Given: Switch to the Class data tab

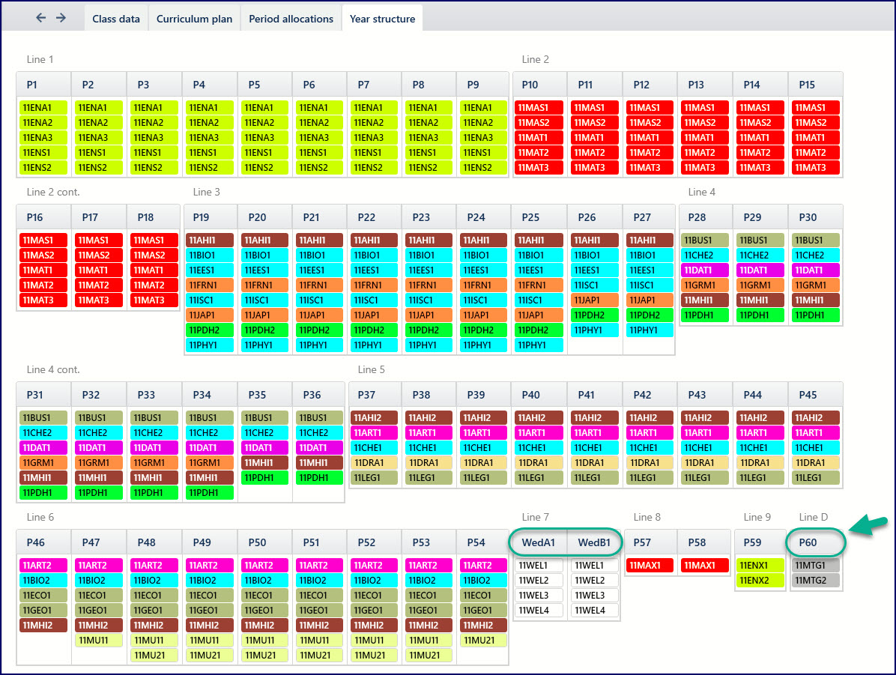Looking at the screenshot, I should click(x=116, y=19).
